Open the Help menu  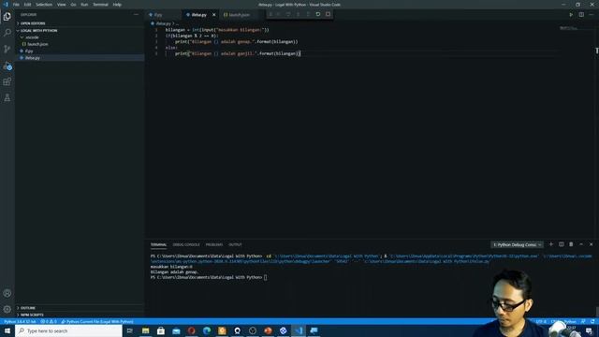pos(117,5)
